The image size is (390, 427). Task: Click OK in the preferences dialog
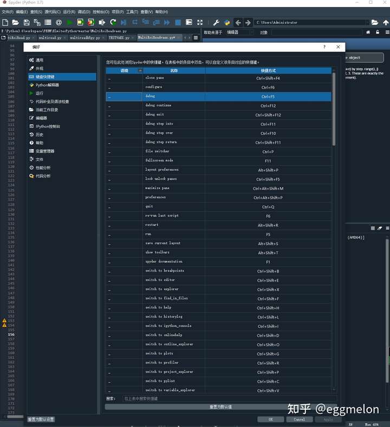click(270, 419)
